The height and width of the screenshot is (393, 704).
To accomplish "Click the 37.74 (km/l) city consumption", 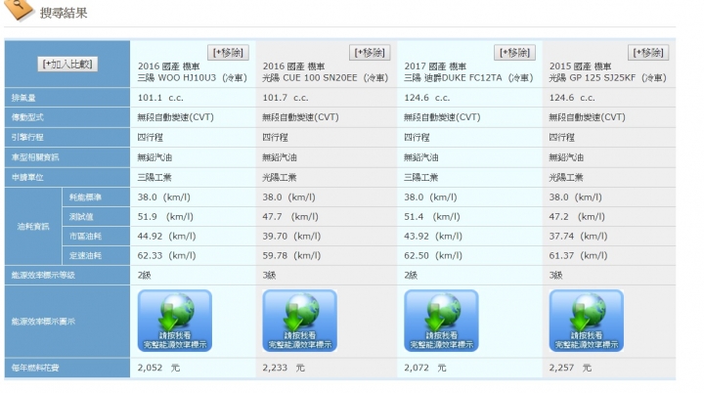I will point(578,237).
